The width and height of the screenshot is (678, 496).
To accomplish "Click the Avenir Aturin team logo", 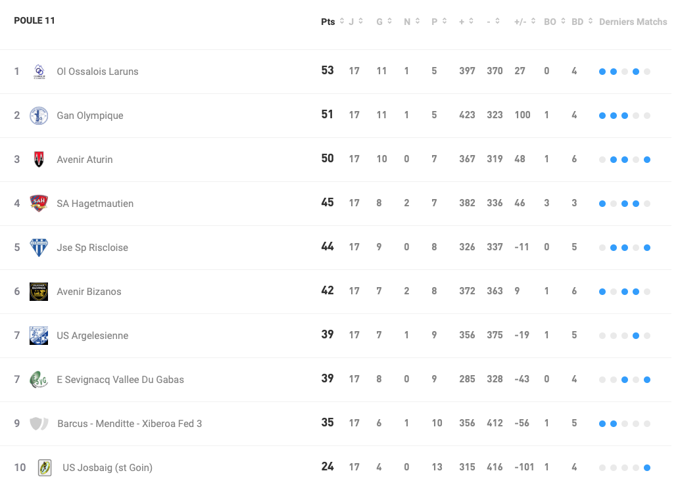I will click(x=39, y=160).
